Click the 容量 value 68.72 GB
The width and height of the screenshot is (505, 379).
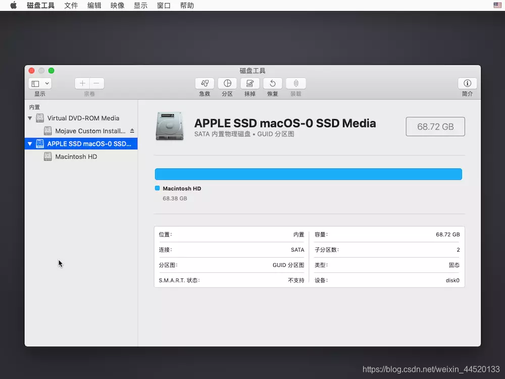coord(447,234)
